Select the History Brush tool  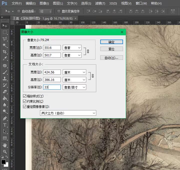5,85
